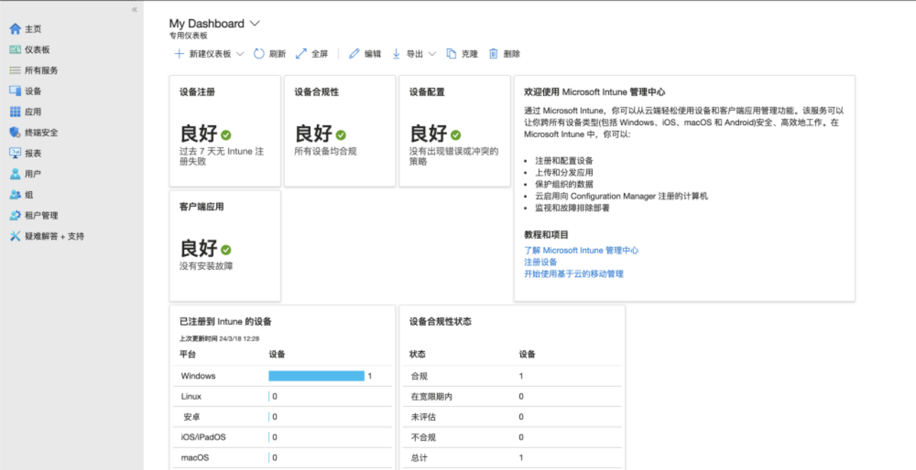Click the 租户管理 tenant admin icon
Viewport: 916px width, 470px height.
pos(15,215)
